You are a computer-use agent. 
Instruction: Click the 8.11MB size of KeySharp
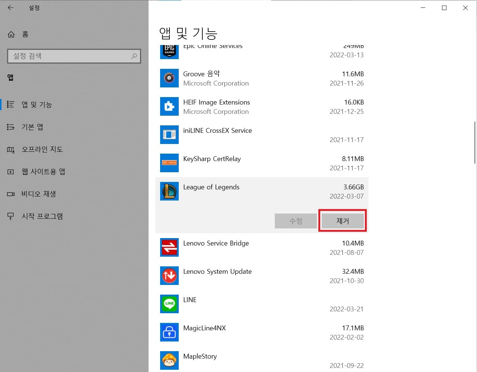pyautogui.click(x=353, y=159)
